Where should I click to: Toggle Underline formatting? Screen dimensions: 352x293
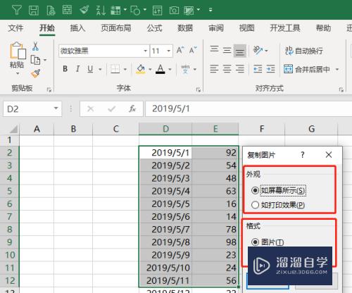point(90,69)
